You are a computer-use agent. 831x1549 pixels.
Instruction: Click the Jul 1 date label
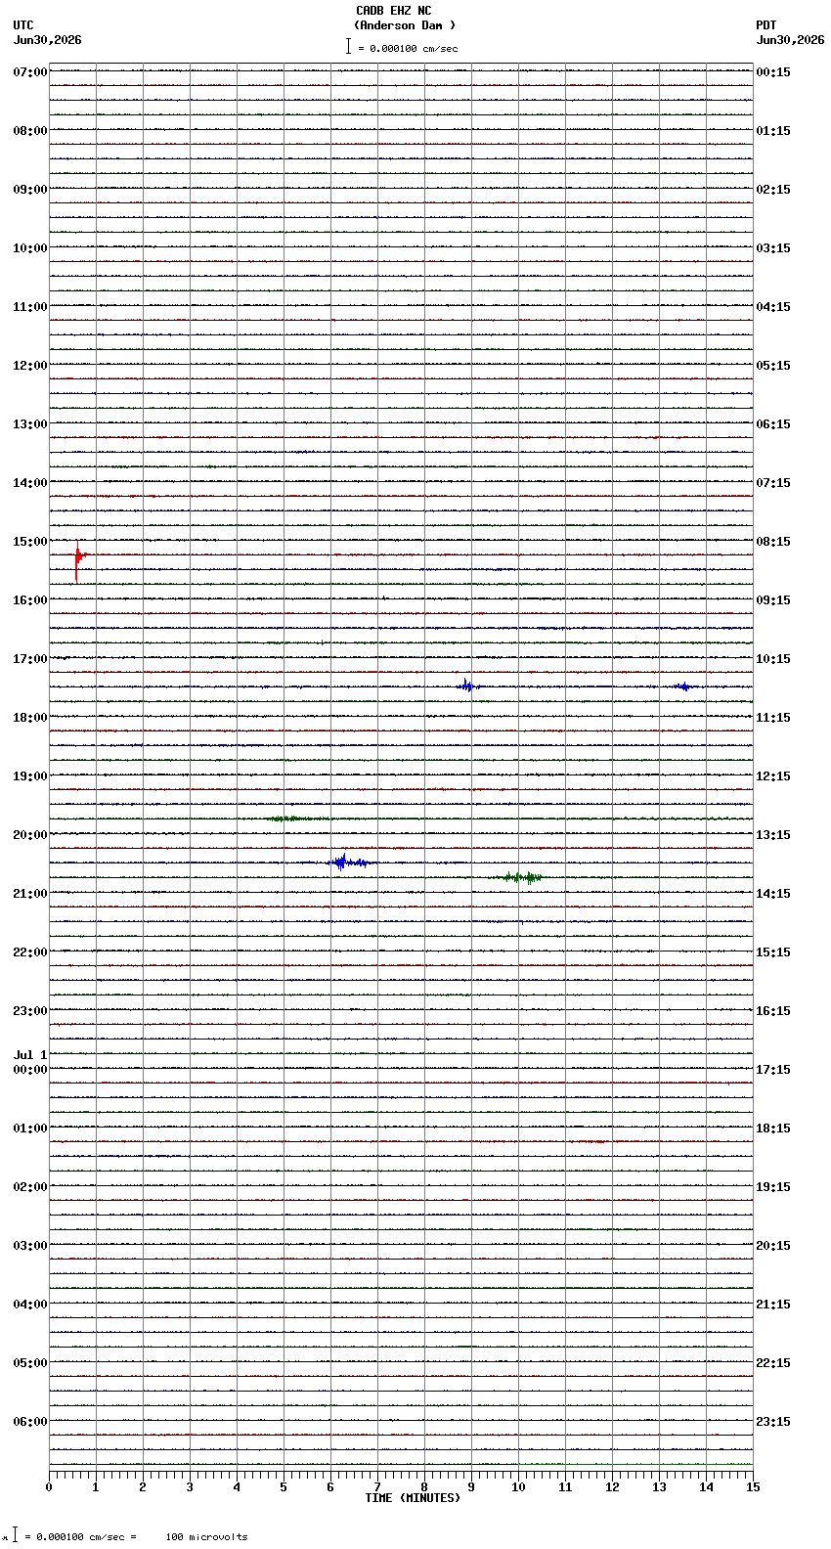[30, 1055]
